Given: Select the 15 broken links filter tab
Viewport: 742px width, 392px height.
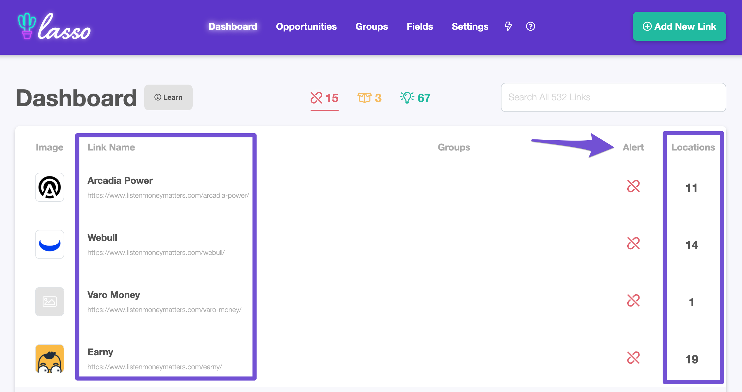Looking at the screenshot, I should (x=324, y=98).
